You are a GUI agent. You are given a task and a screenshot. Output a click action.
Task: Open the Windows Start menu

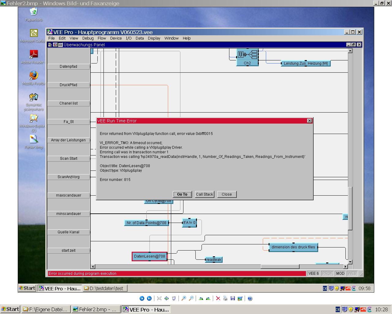(10, 309)
